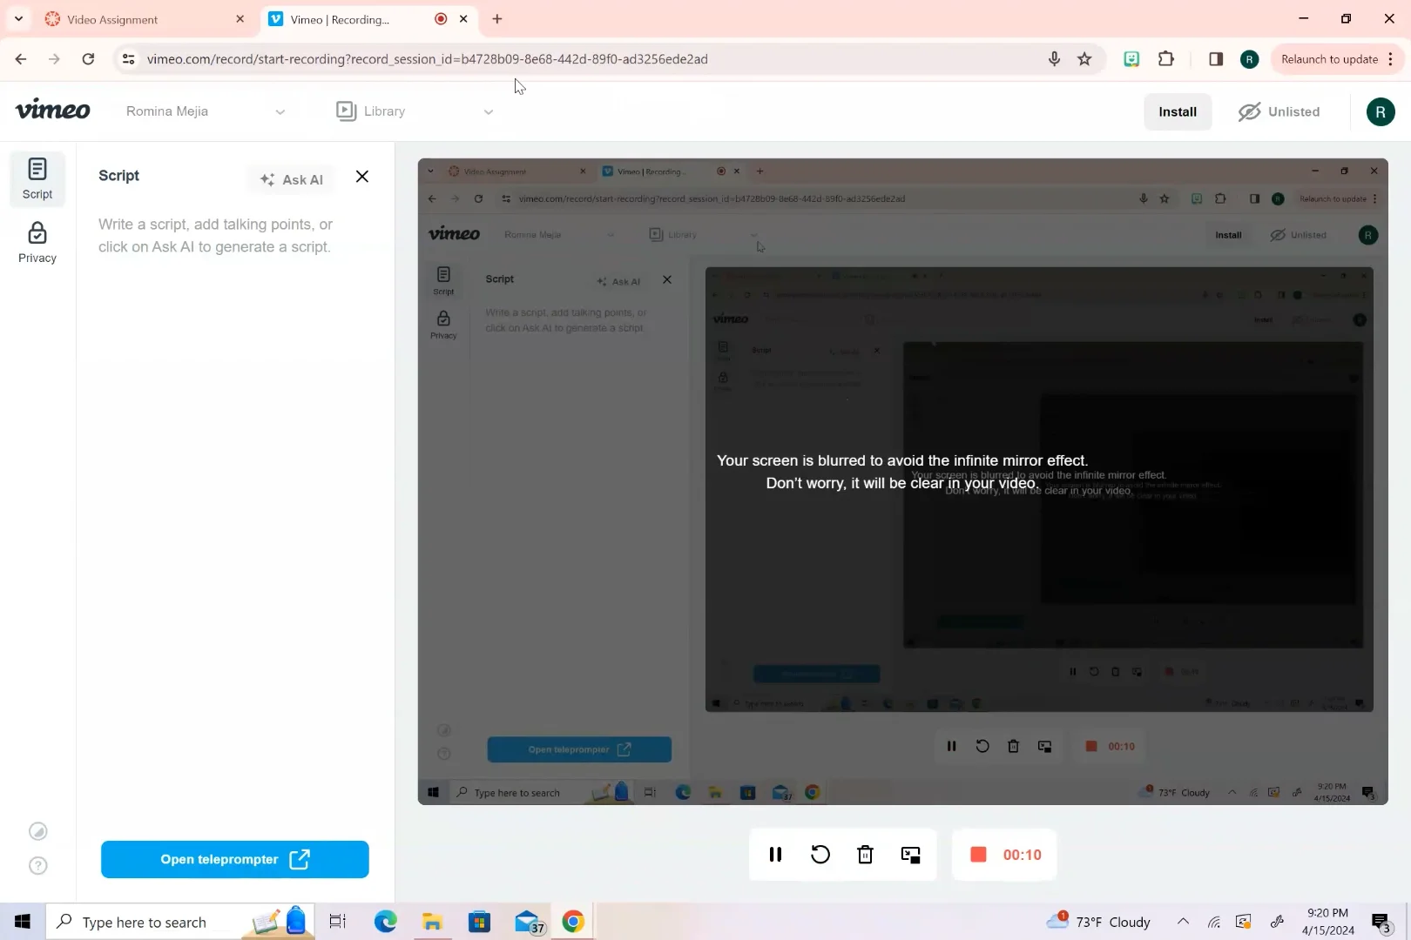Viewport: 1411px width, 940px height.
Task: Toggle the browser side panel
Action: (1216, 59)
